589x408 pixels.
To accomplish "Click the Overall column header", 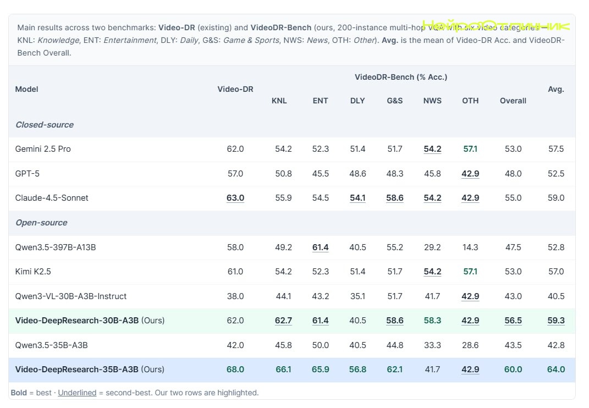I will click(x=513, y=101).
